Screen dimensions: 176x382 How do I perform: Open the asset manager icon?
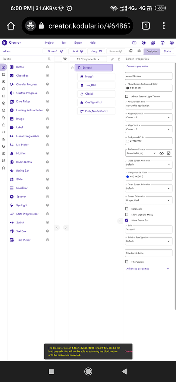131,51
